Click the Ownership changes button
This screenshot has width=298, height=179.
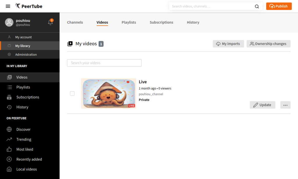coord(268,44)
